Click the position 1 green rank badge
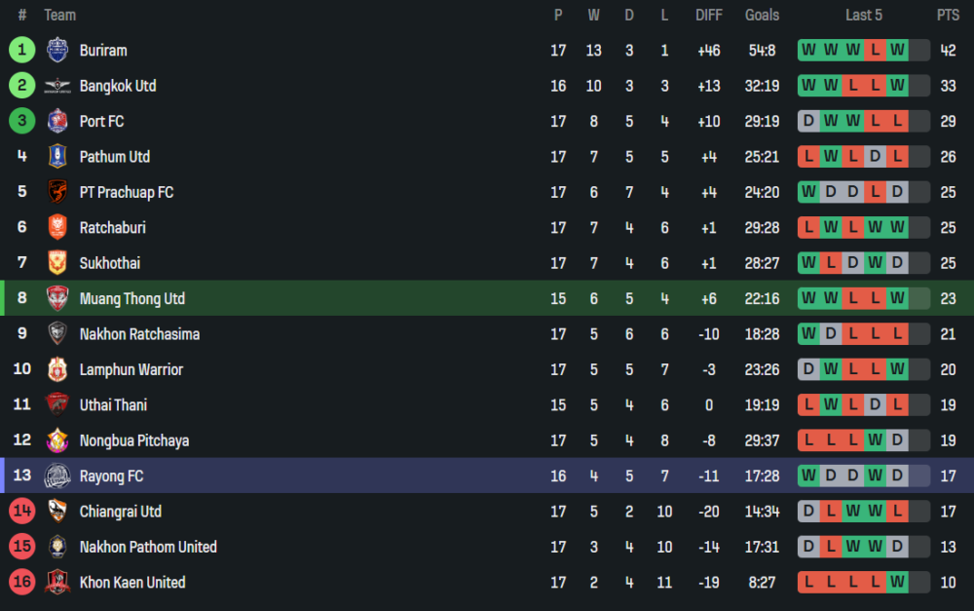The width and height of the screenshot is (974, 611). pos(21,51)
